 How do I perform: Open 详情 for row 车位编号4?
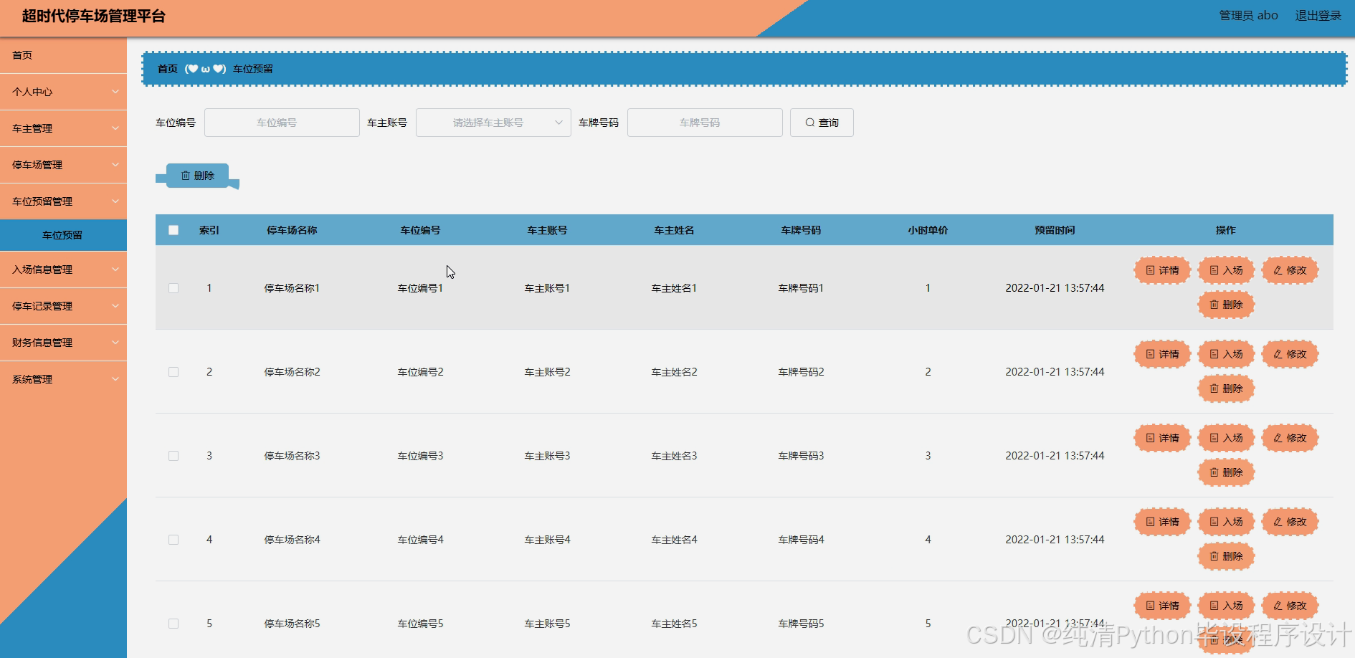point(1162,522)
